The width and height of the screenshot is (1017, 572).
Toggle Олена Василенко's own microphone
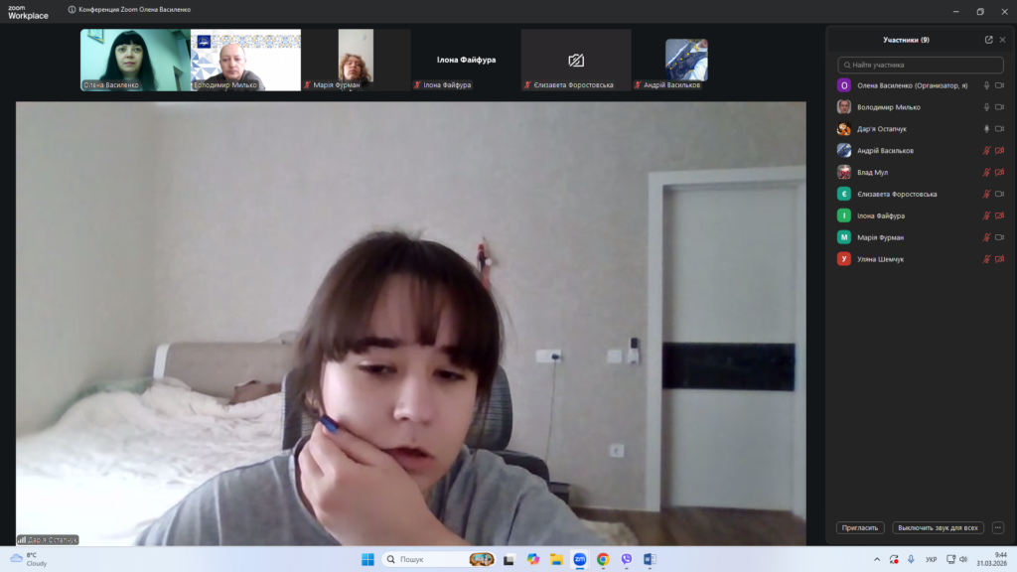pos(986,85)
